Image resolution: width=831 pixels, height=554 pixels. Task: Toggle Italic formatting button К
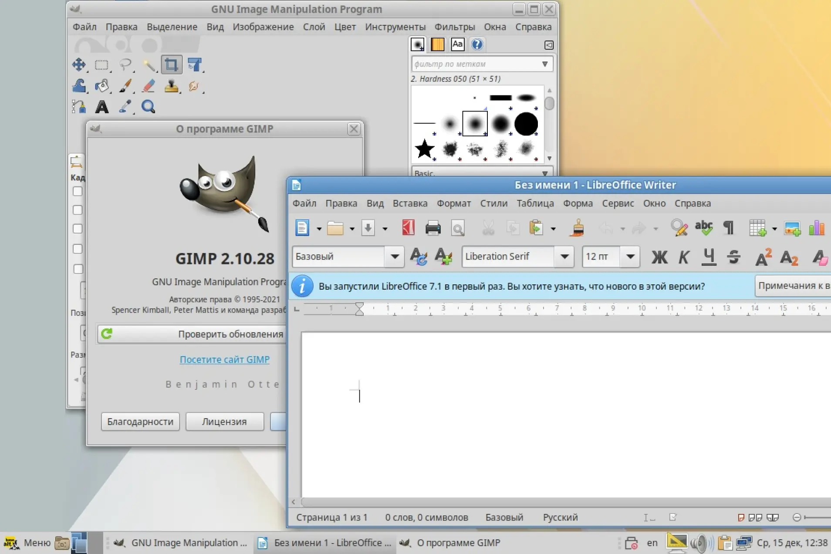coord(684,257)
